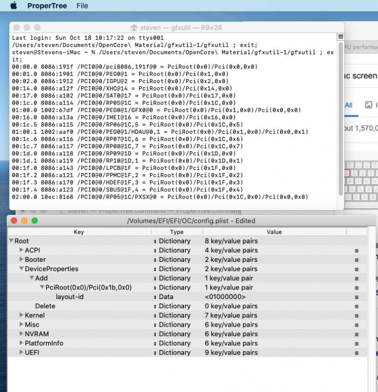Viewport: 378px width, 392px height.
Task: Collapse the Add dictionary
Action: [x=32, y=278]
